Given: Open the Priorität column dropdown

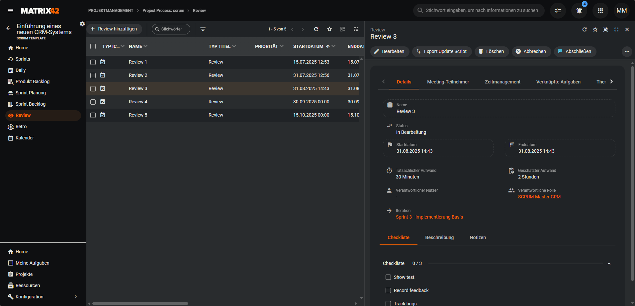Looking at the screenshot, I should click(282, 46).
